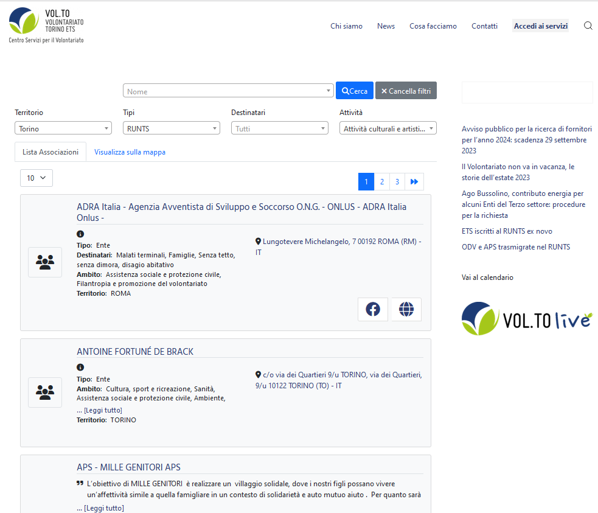Open ODV e APS trasmigrate nel RUNTS link
Viewport: 598px width, 513px height.
516,247
